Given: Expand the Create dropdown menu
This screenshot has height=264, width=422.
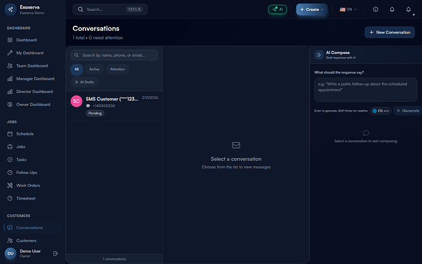Looking at the screenshot, I should (312, 10).
